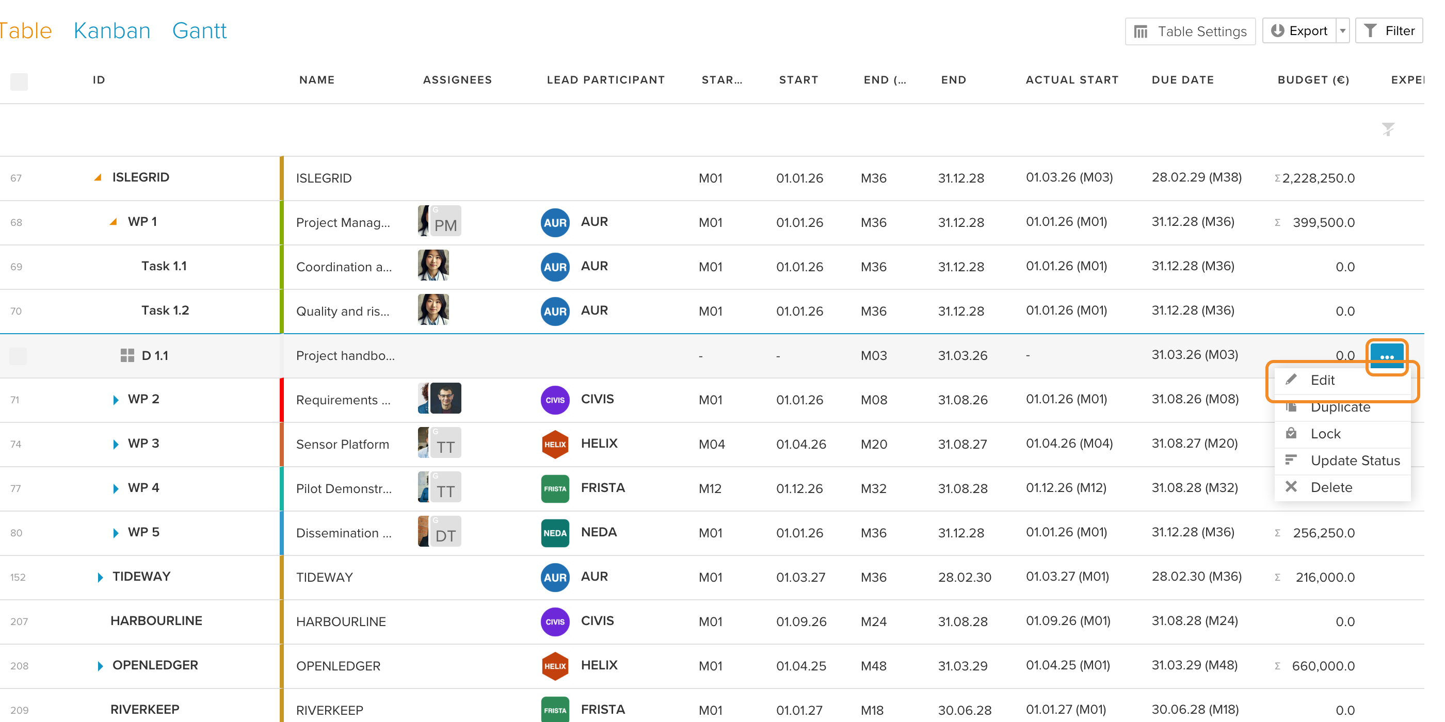The width and height of the screenshot is (1445, 722).
Task: Click the CIVIS logo in WP 2 row
Action: click(555, 400)
